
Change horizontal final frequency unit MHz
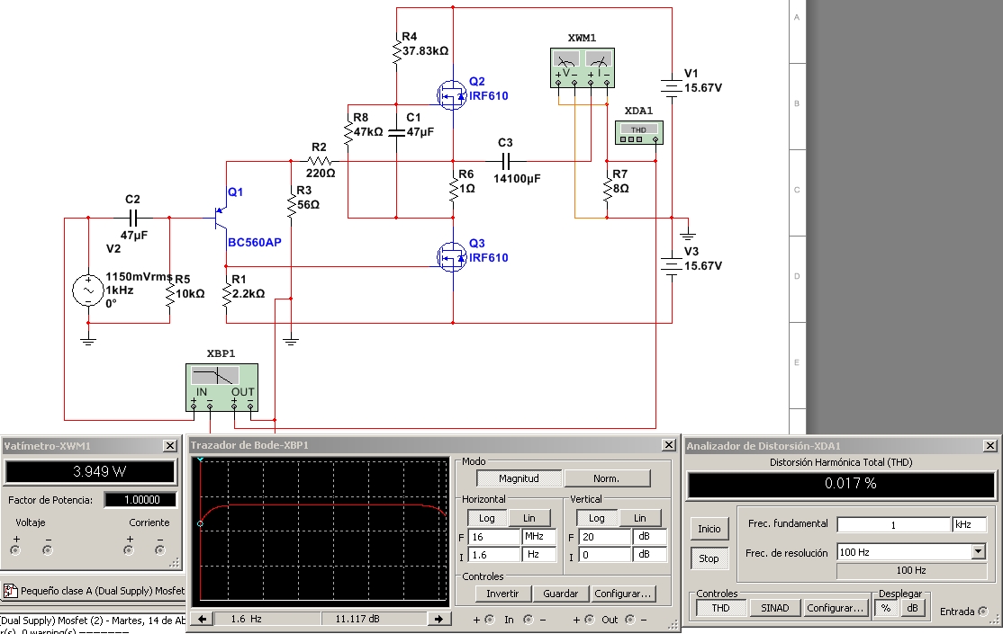click(538, 537)
